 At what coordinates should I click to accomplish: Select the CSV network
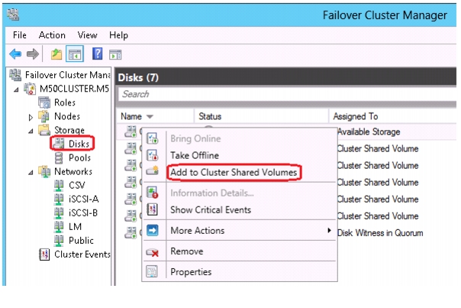tap(77, 185)
